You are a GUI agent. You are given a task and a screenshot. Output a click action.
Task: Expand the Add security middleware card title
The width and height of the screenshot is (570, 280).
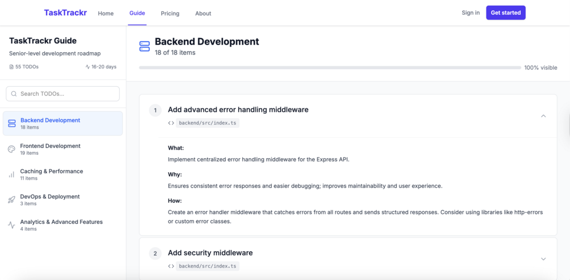[210, 253]
